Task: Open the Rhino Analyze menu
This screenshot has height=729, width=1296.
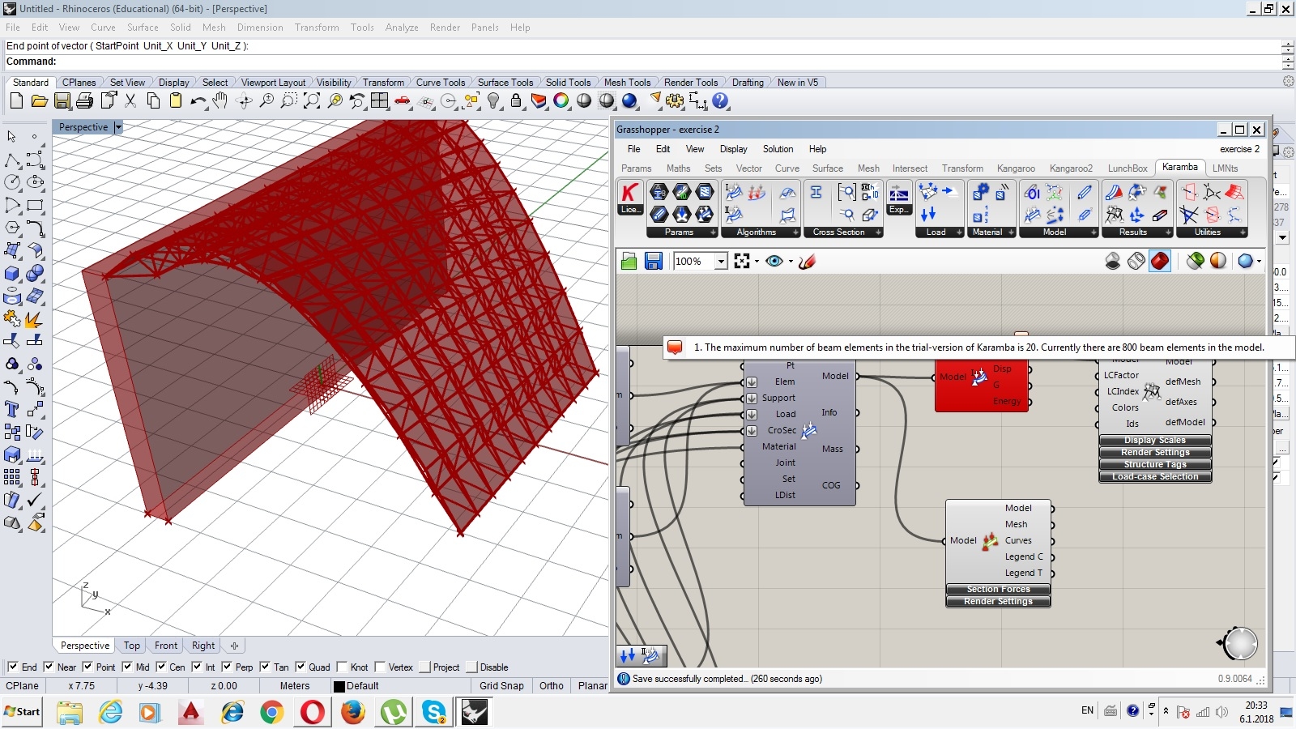Action: point(402,28)
